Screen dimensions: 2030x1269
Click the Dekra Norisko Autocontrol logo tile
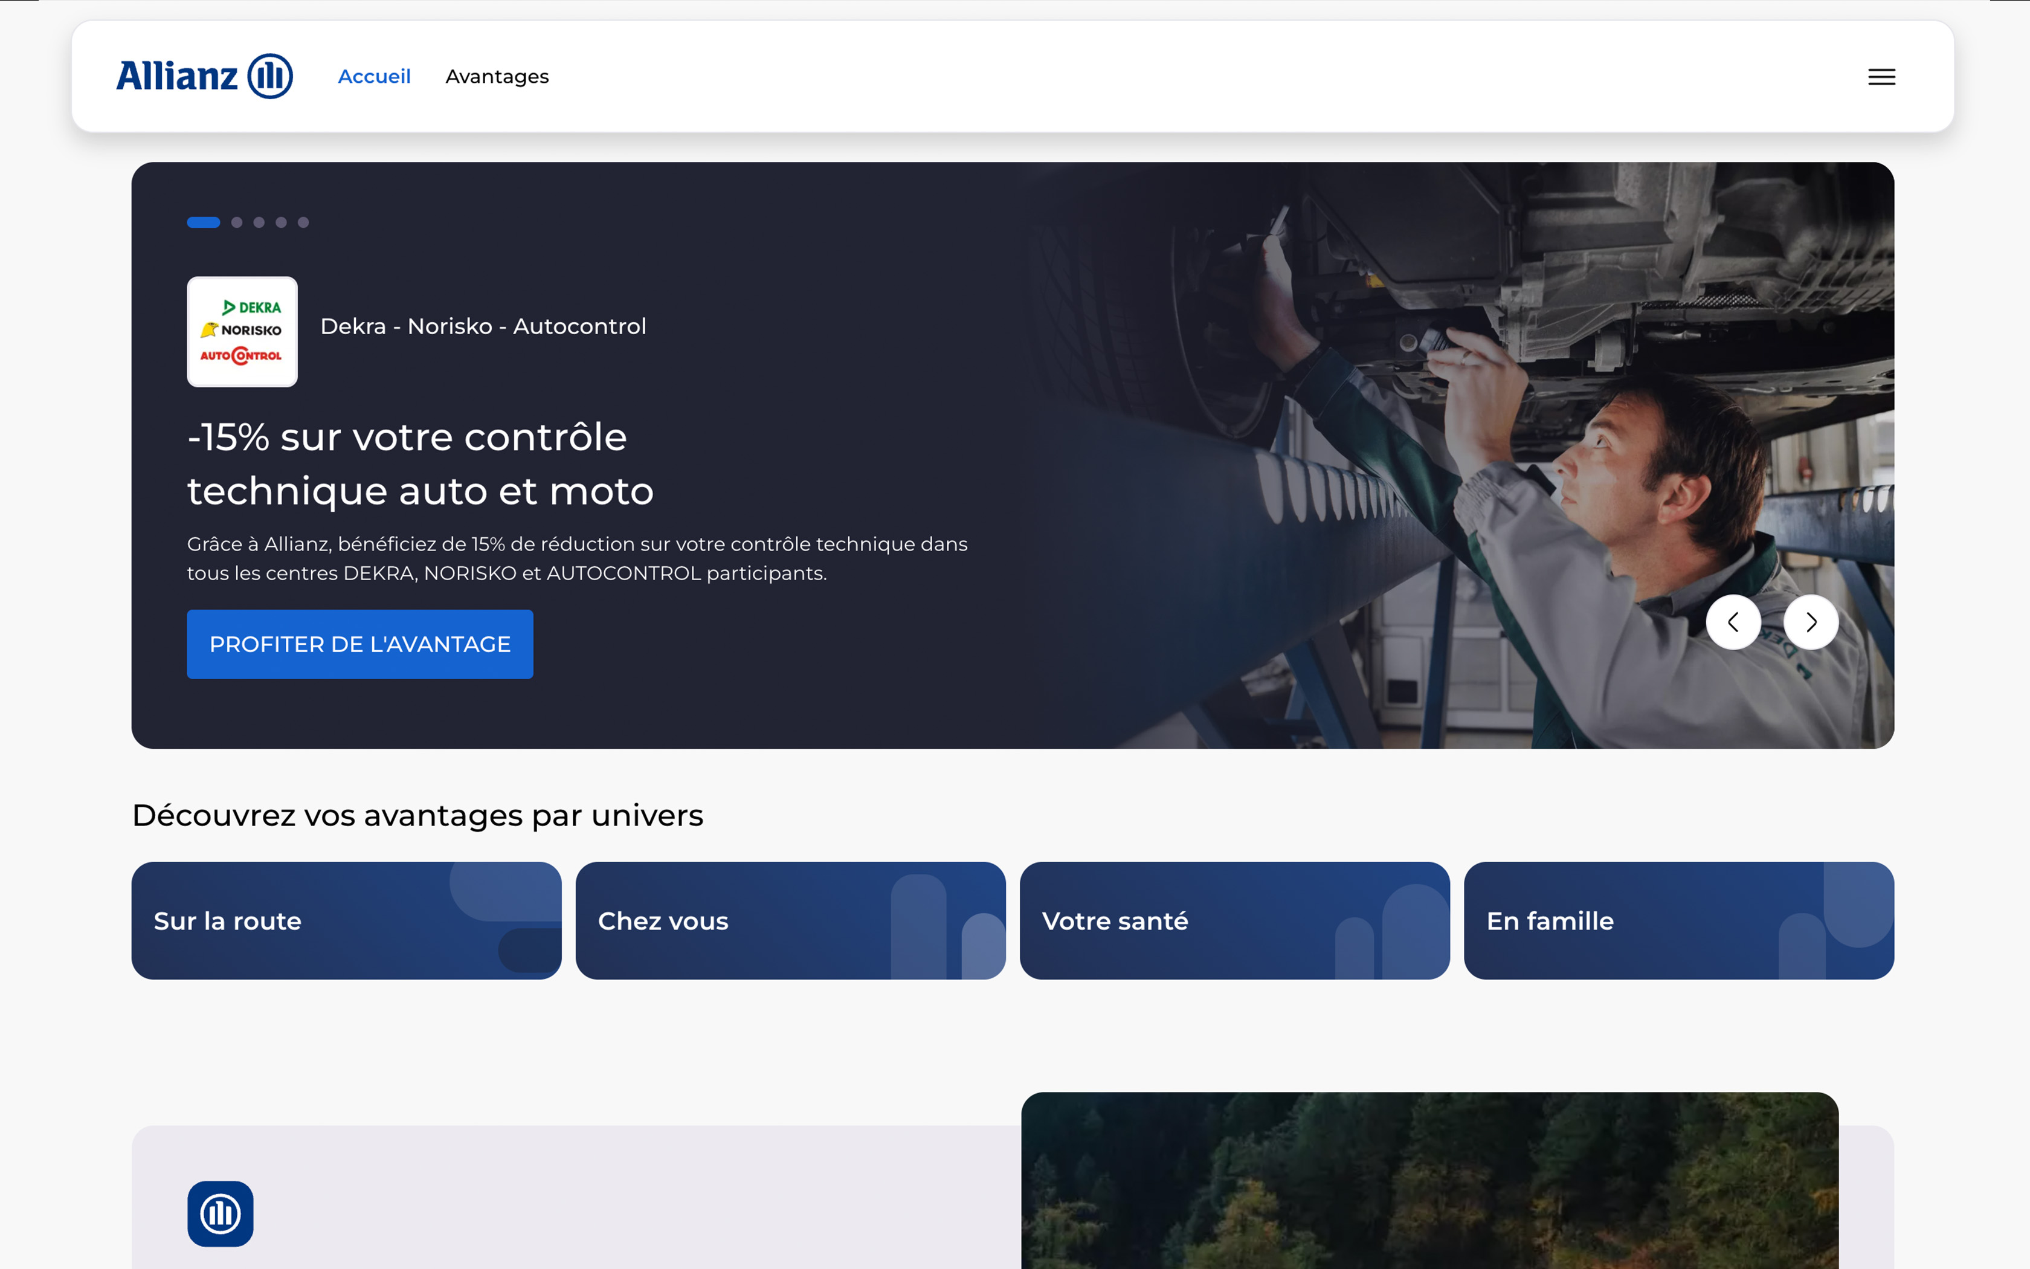pyautogui.click(x=242, y=332)
